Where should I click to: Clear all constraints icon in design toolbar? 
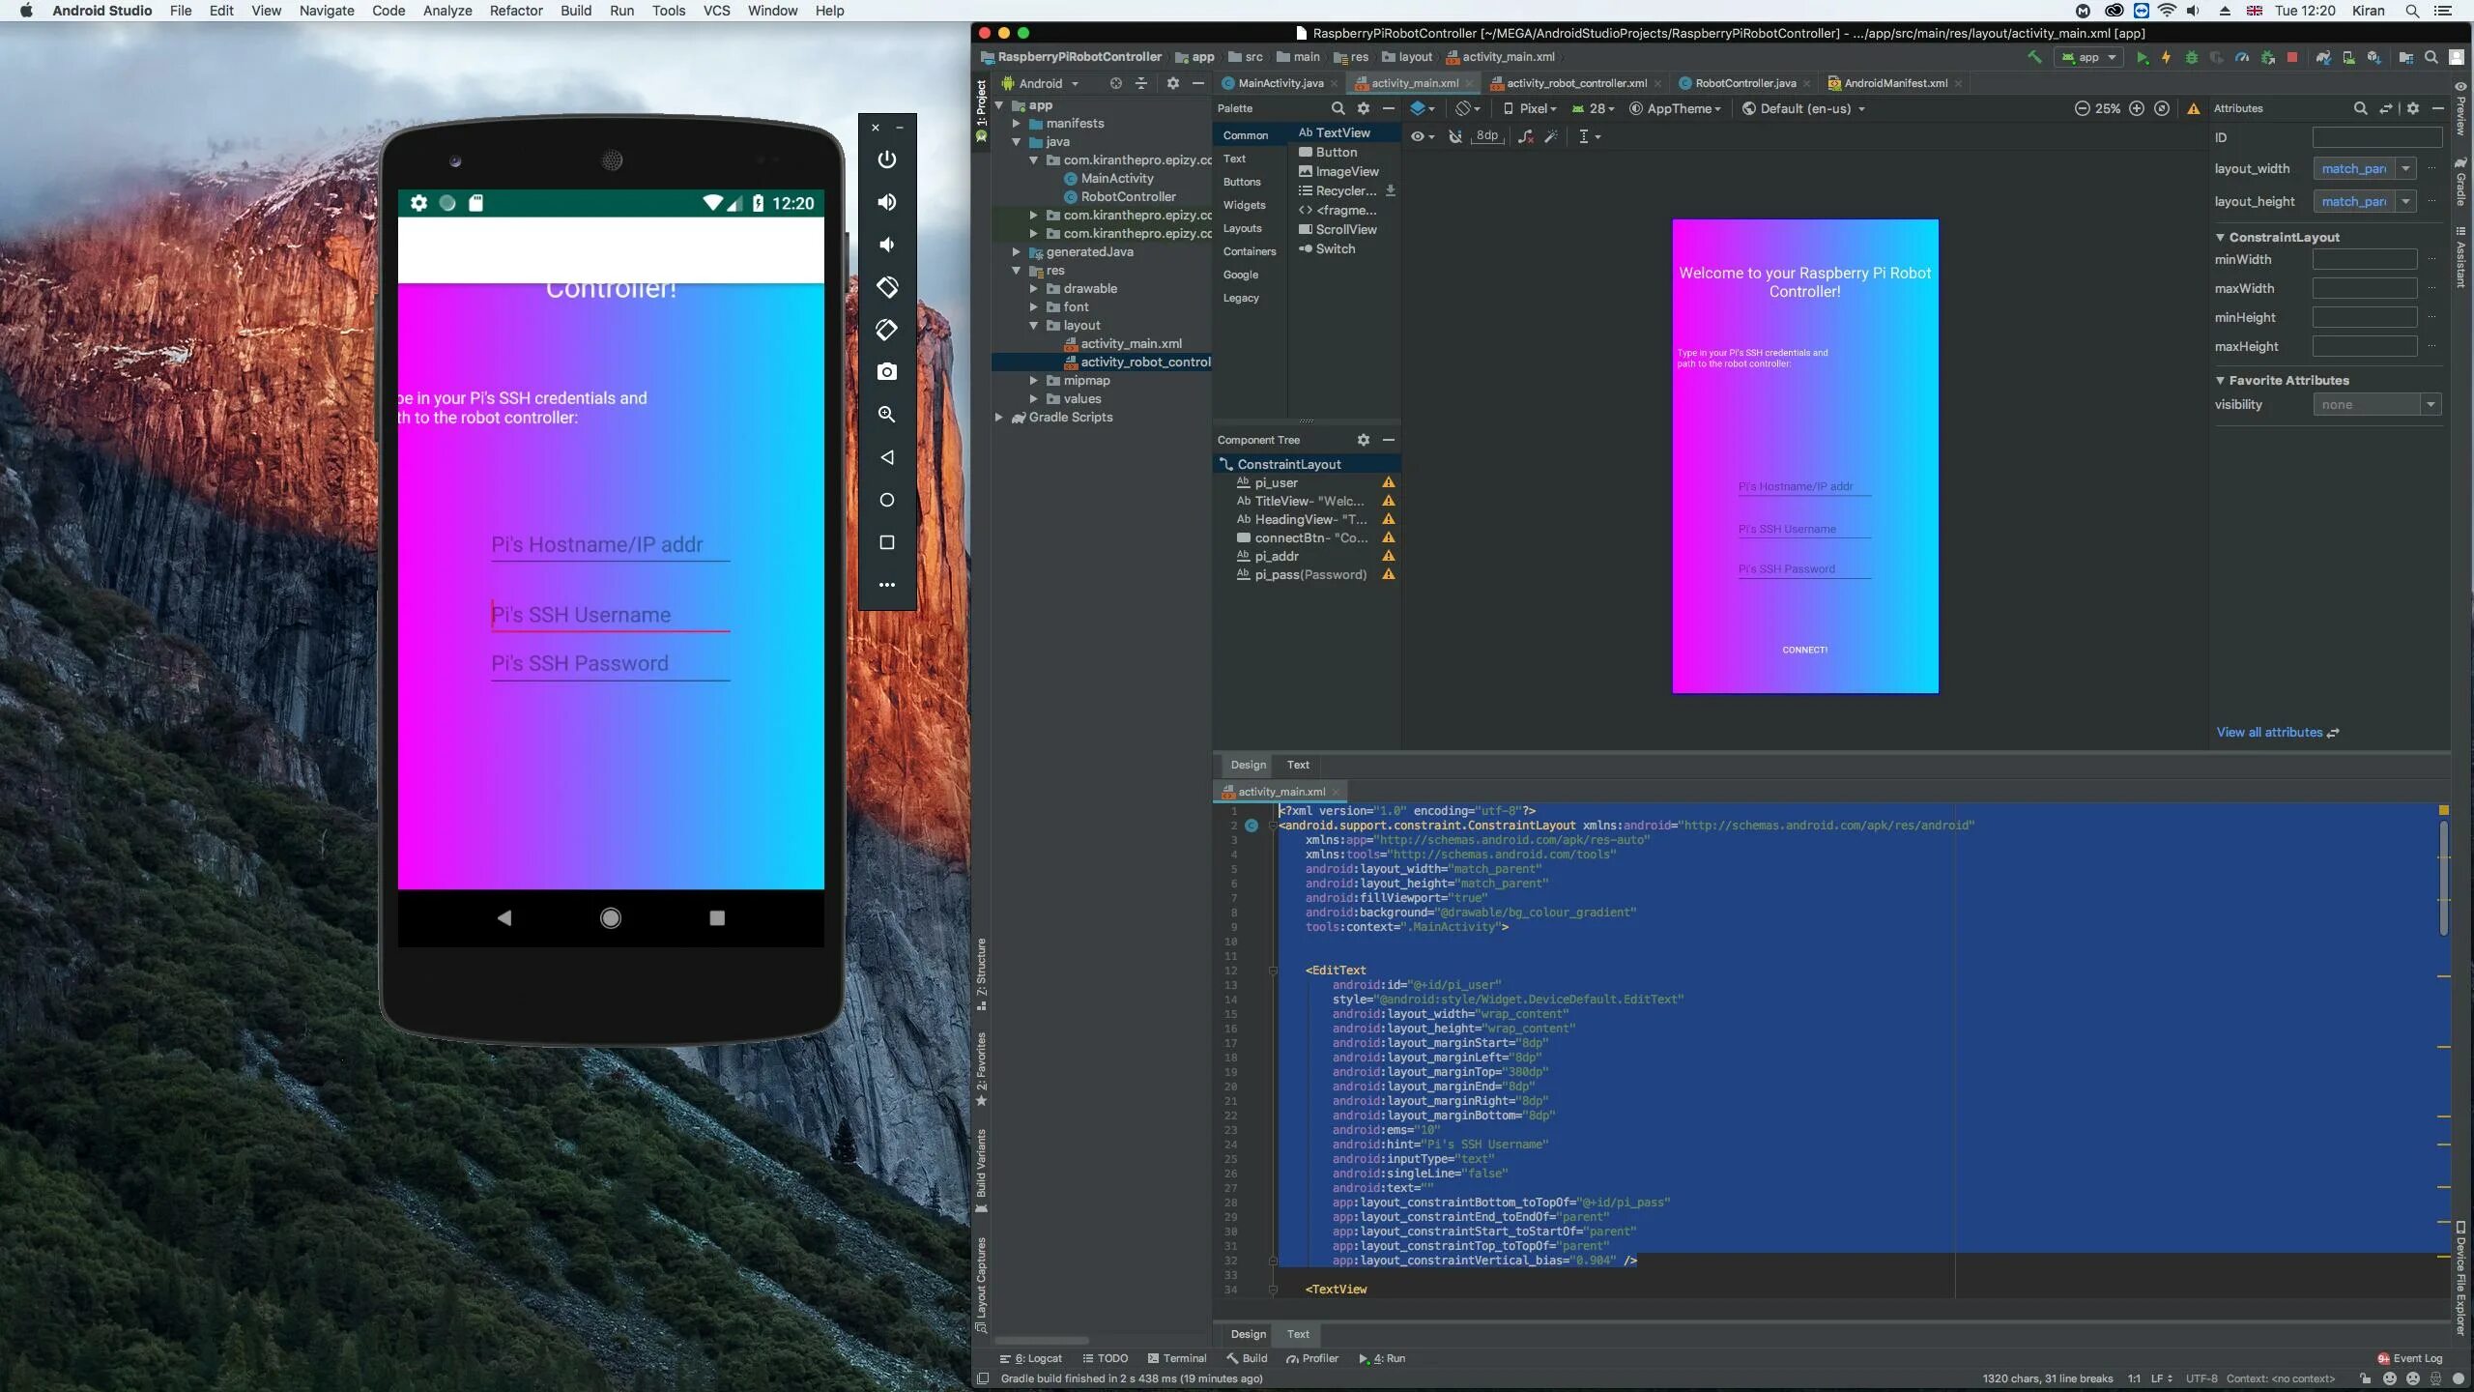(1525, 136)
